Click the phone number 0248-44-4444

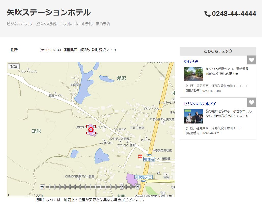[x=234, y=14]
